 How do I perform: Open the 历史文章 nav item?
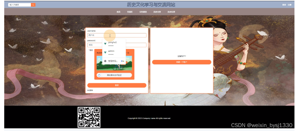pyautogui.click(x=157, y=12)
